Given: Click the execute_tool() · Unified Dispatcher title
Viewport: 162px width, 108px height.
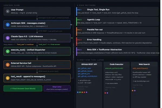Looking at the screenshot, I should (28, 50).
